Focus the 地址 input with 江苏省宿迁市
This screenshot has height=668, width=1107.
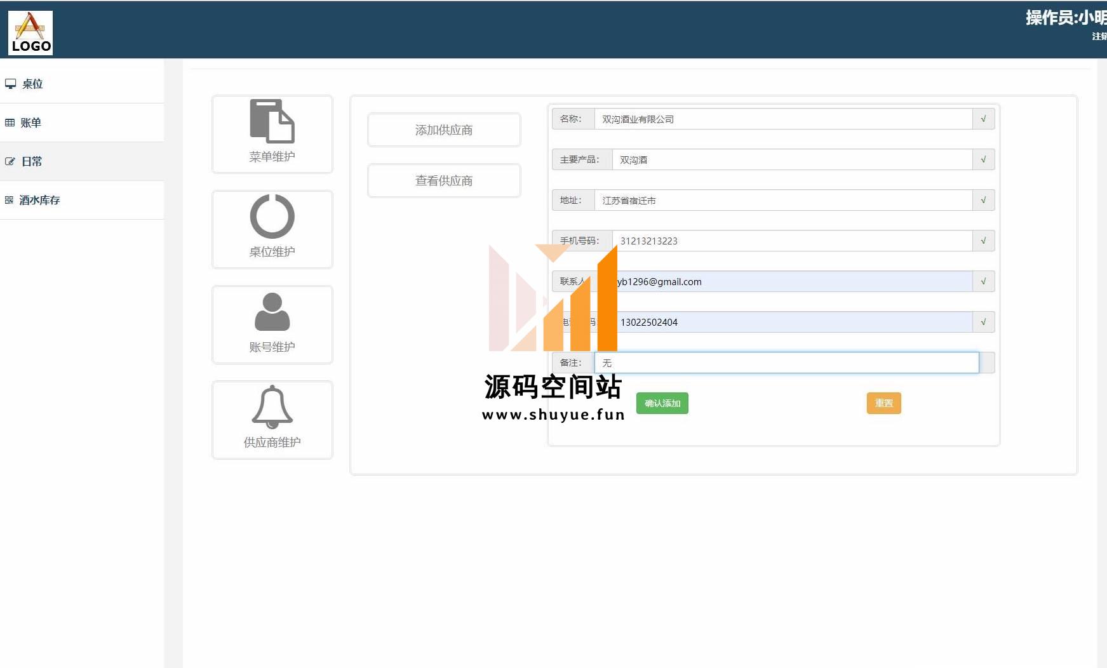tap(783, 200)
